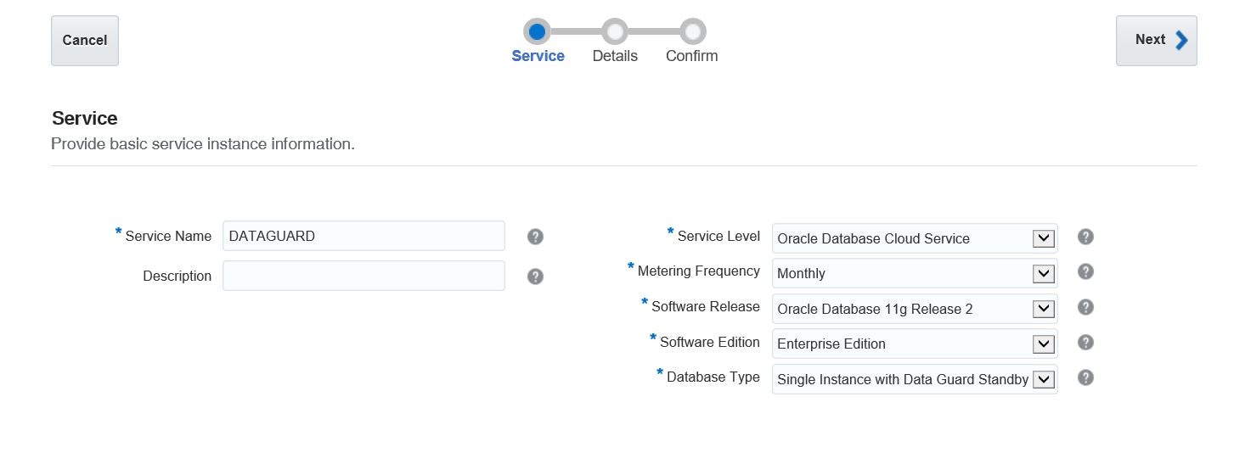
Task: Open the Software Edition dropdown
Action: (1043, 344)
